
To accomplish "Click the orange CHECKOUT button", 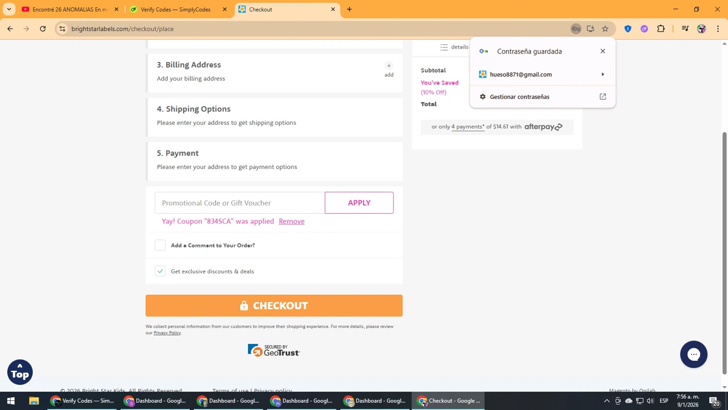I will pyautogui.click(x=274, y=306).
